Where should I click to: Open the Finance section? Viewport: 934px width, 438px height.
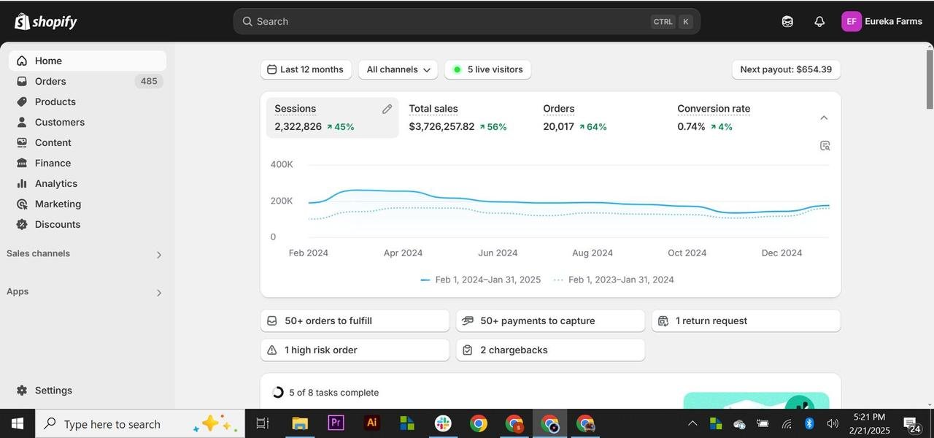(53, 163)
